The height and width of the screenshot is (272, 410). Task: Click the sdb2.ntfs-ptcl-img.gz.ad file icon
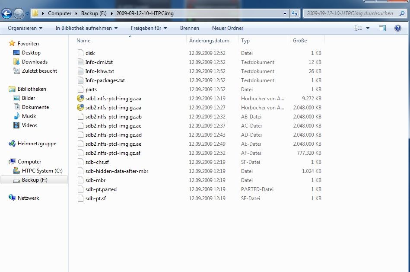(80, 134)
